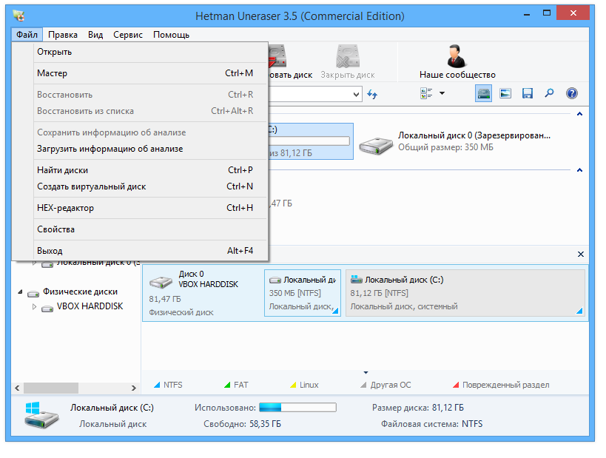Screen dimensions: 606x458
Task: Click the blue help question icon
Action: pos(572,93)
